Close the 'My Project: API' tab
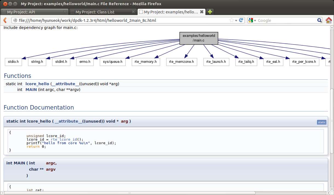The height and width of the screenshot is (195, 334). click(65, 12)
